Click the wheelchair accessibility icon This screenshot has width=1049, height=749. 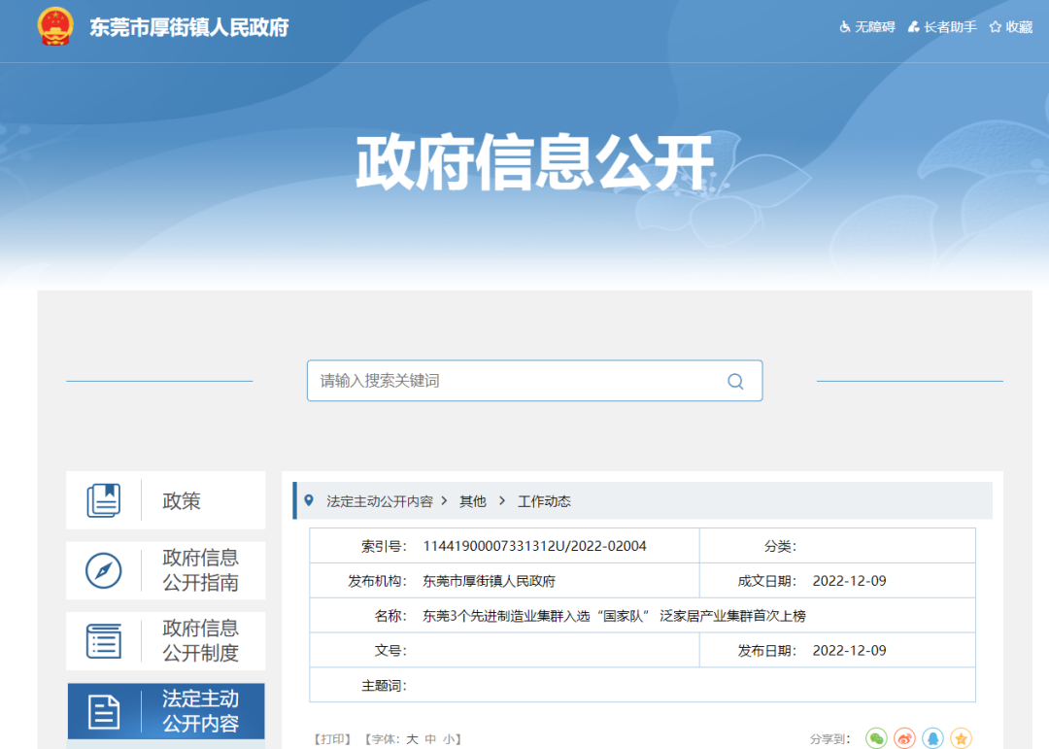tap(845, 27)
